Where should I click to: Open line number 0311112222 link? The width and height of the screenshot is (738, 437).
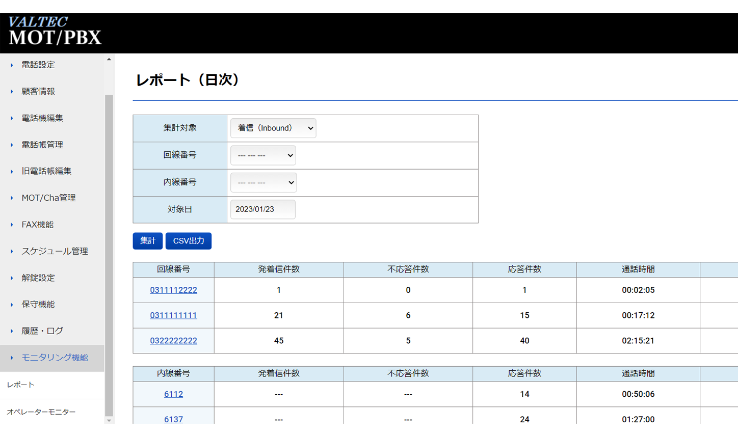tap(173, 290)
